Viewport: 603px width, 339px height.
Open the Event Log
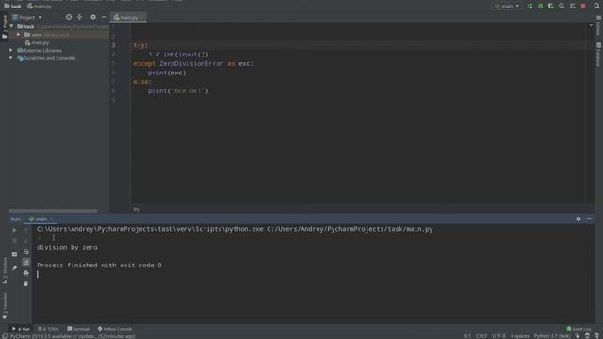(x=579, y=329)
